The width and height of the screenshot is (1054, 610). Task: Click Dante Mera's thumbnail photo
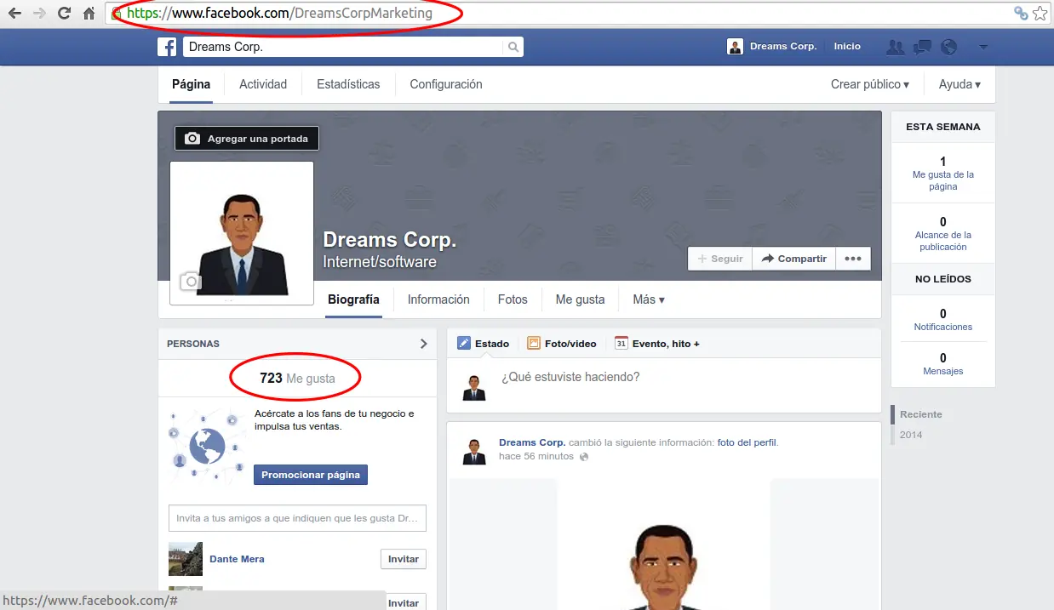[x=186, y=559]
